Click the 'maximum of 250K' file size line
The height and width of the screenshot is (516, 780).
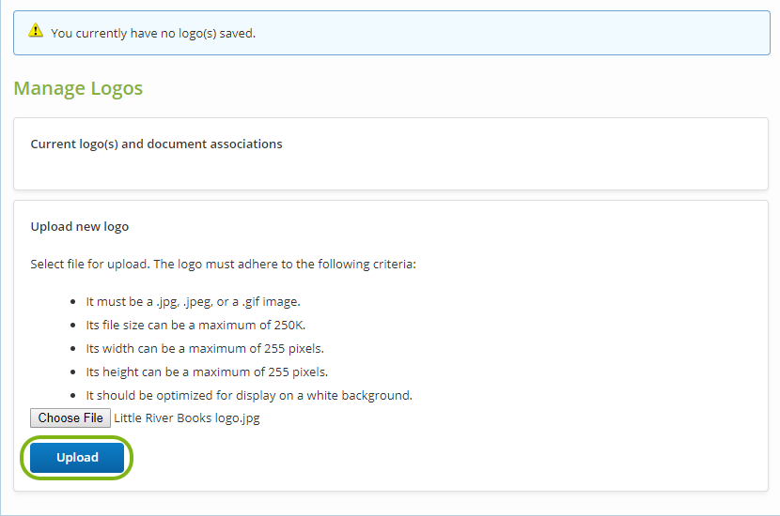195,326
